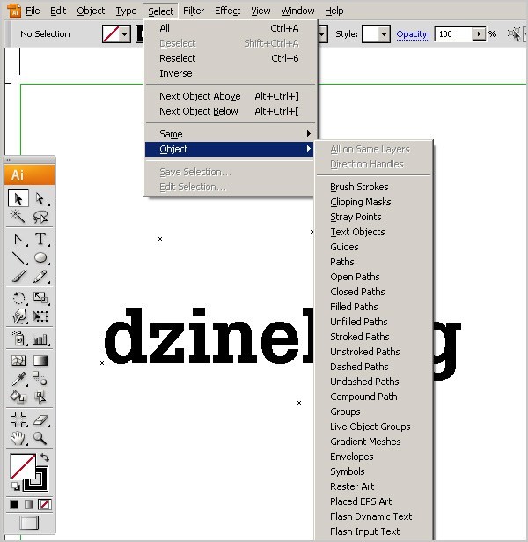
Task: Select Text Objects from the submenu
Action: (374, 232)
